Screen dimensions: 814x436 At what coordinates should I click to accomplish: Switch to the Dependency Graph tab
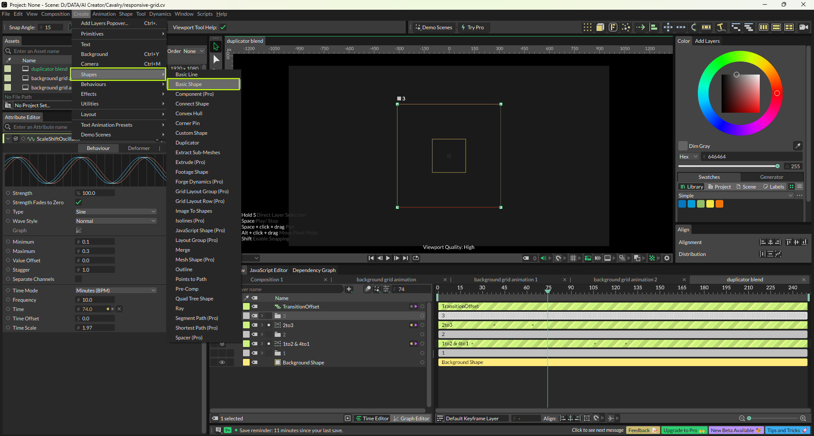coord(314,270)
